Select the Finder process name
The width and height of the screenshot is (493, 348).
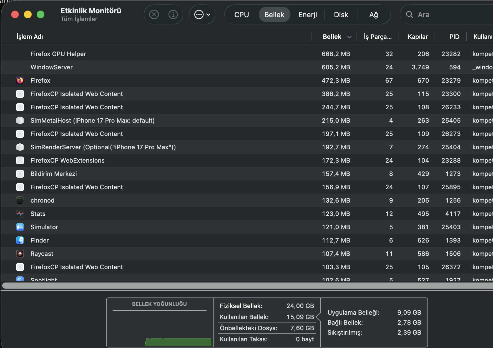(x=40, y=240)
